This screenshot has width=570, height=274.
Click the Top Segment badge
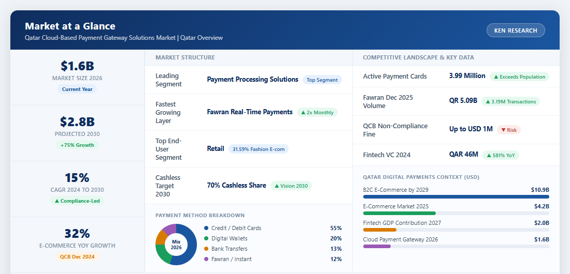[x=322, y=80]
